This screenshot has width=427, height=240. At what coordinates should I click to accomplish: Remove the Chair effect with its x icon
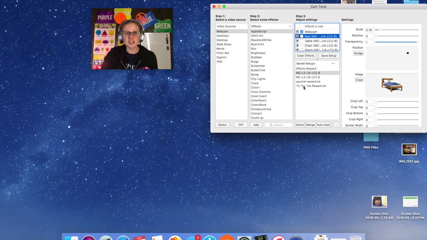[297, 45]
